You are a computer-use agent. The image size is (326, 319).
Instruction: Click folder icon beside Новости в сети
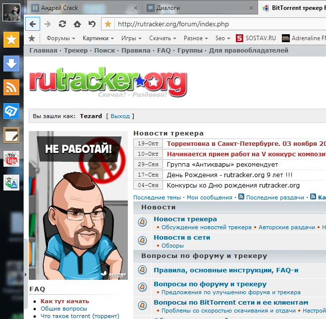pos(142,241)
